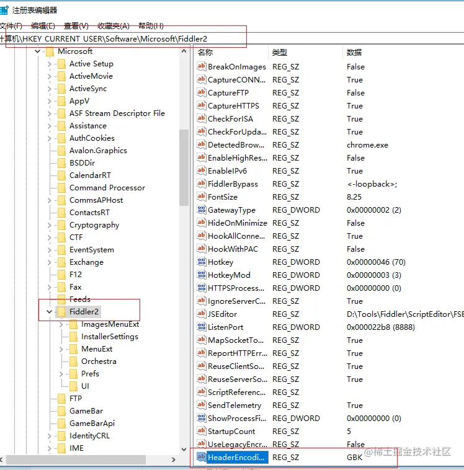Click the registry path address bar
464x470 pixels.
[232, 38]
